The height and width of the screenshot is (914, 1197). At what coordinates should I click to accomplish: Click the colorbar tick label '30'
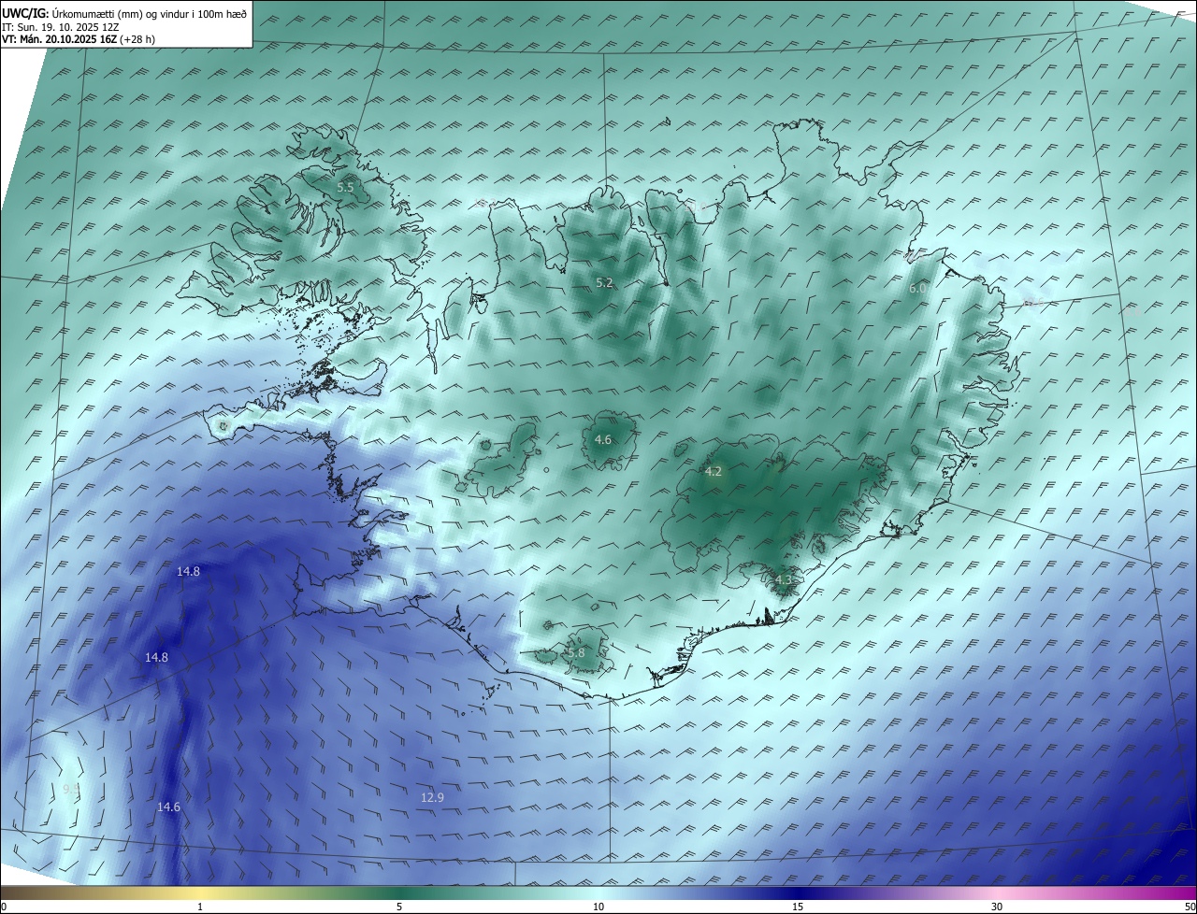(x=997, y=907)
